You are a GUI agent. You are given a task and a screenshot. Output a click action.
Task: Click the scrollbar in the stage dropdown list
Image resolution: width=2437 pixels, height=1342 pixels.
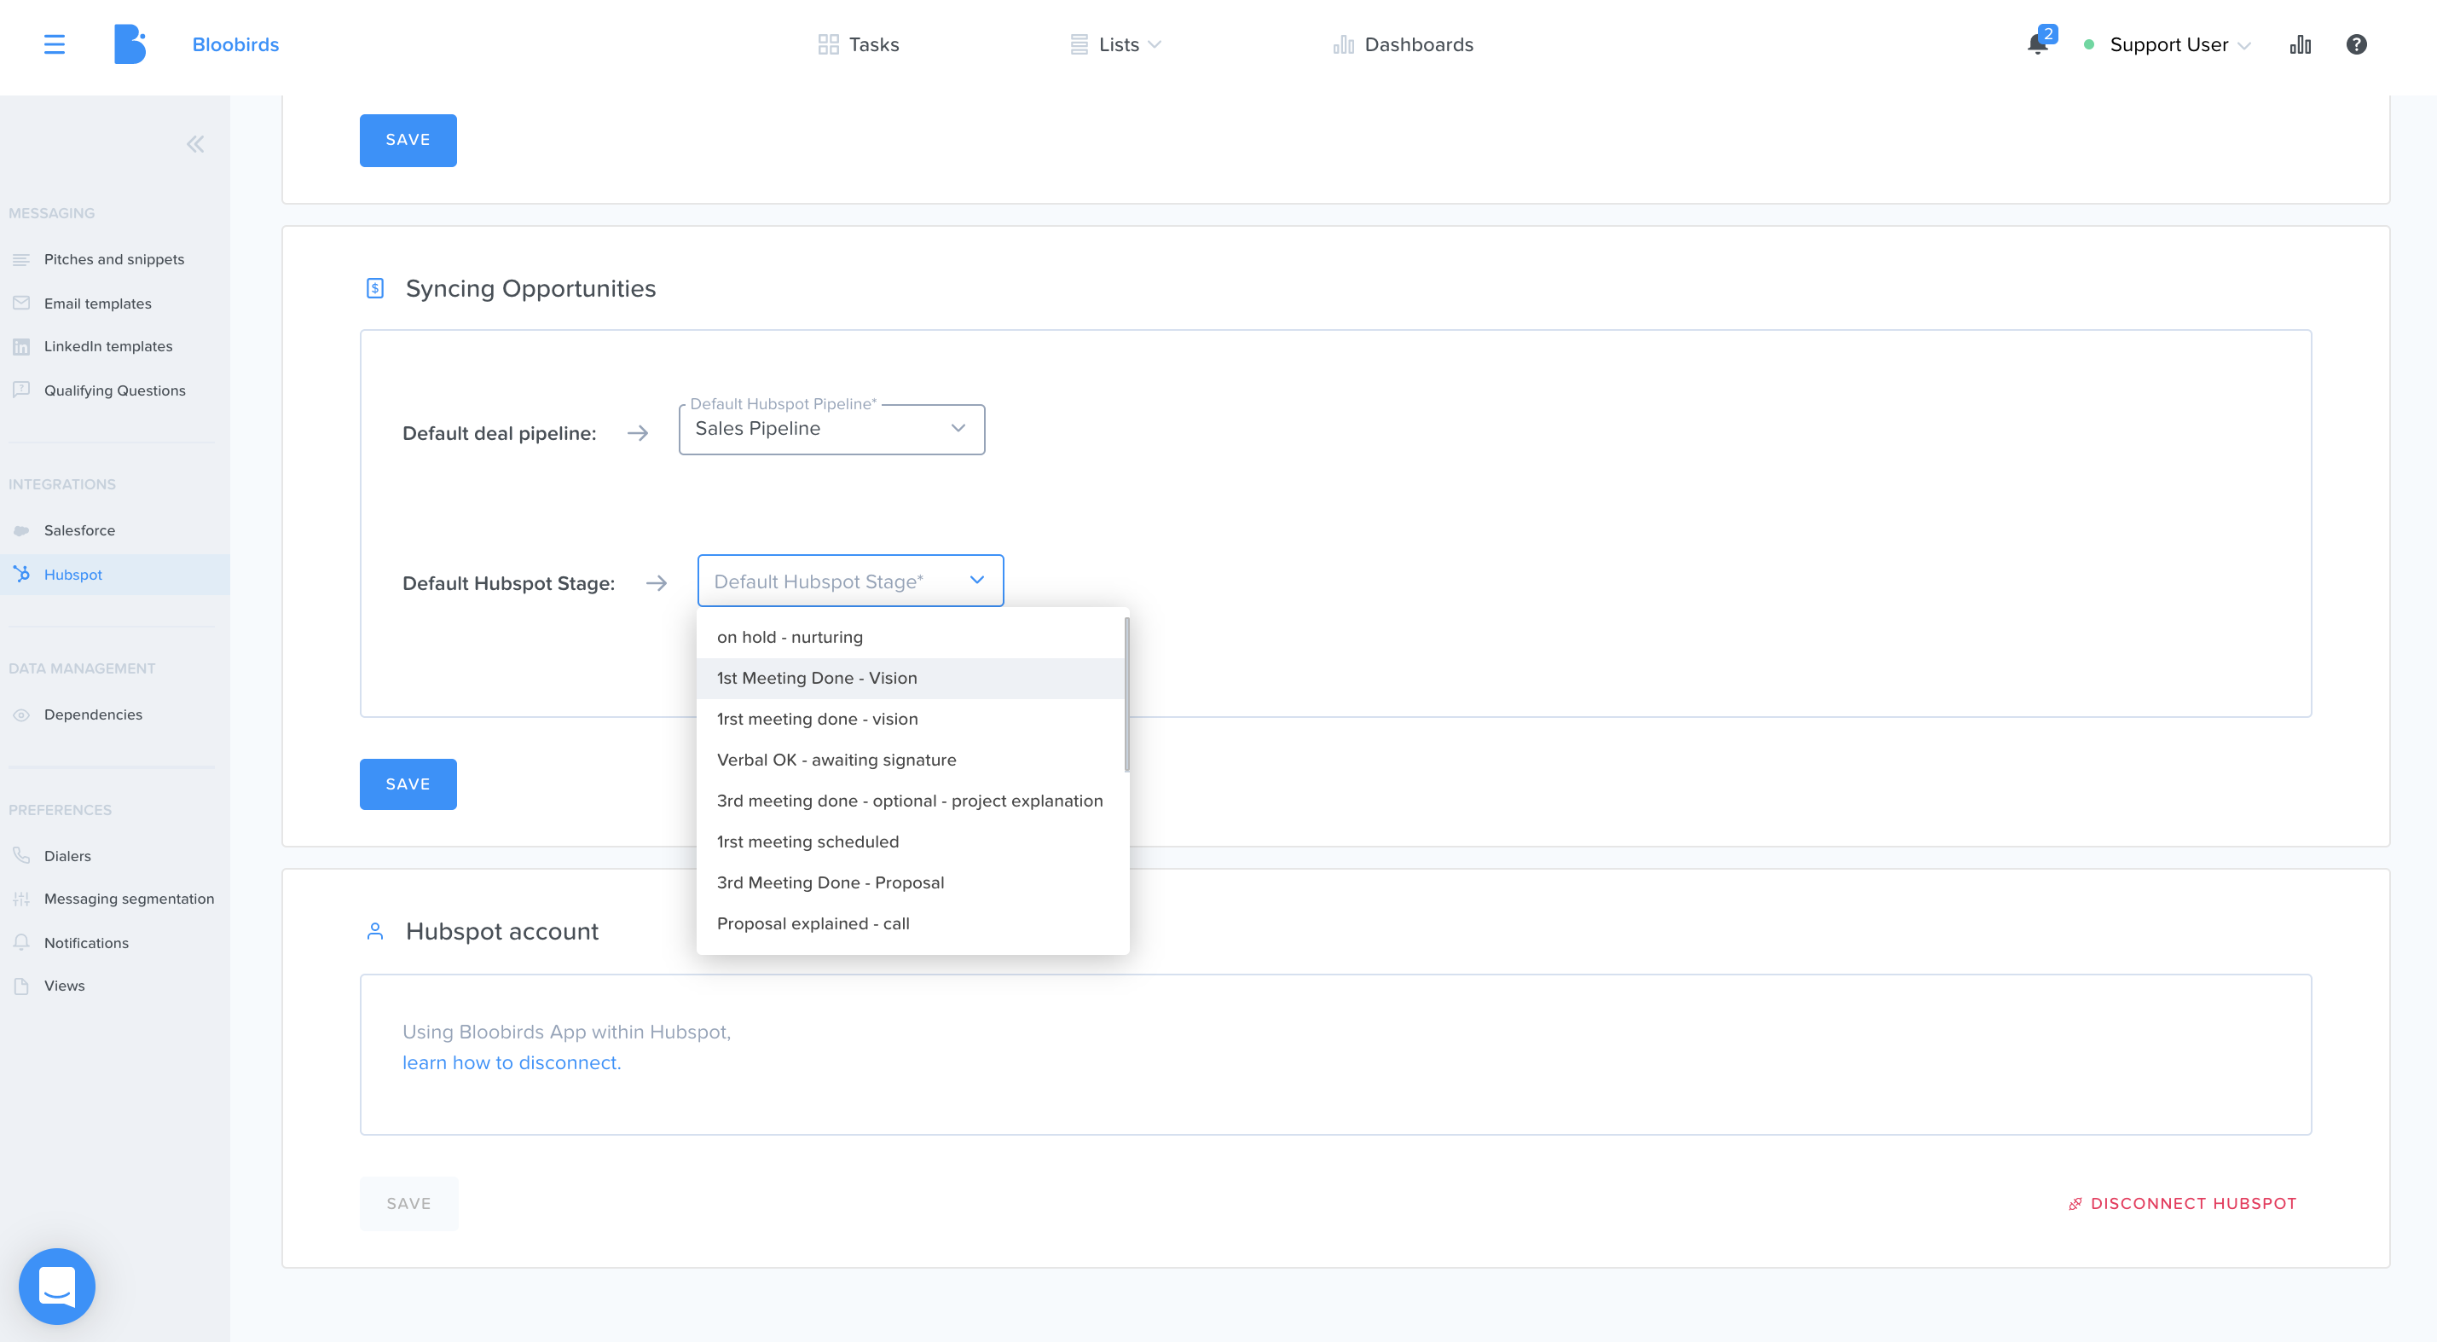(1126, 694)
